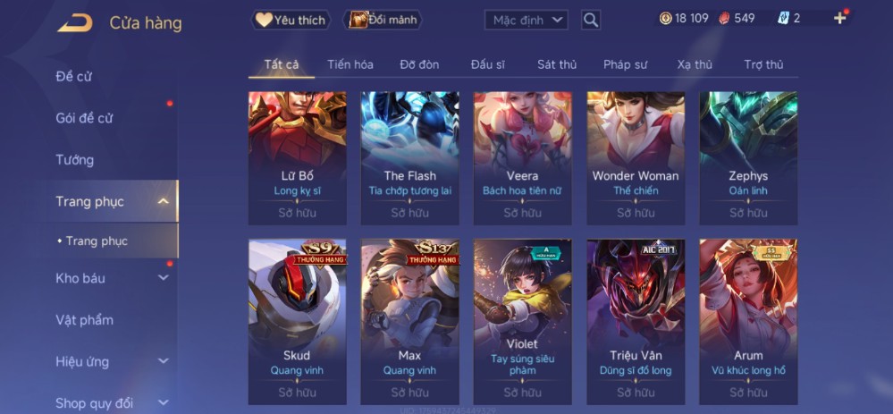The height and width of the screenshot is (414, 893).
Task: Open the search magnifier icon
Action: click(591, 20)
